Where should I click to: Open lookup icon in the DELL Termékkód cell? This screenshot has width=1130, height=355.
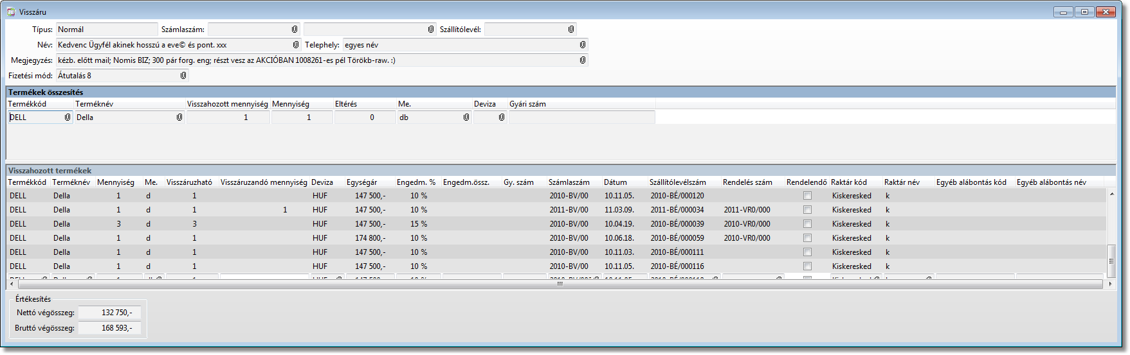click(x=68, y=117)
